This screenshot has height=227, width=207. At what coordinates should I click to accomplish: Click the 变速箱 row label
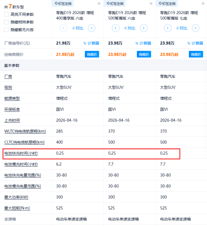10,219
